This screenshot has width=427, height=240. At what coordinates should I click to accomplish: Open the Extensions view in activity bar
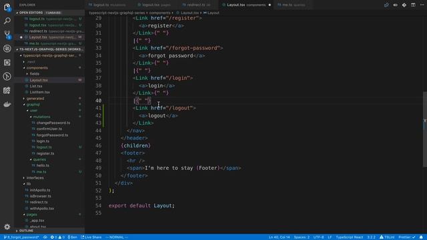(x=7, y=62)
